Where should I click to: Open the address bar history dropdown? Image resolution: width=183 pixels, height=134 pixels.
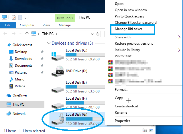tap(92, 34)
